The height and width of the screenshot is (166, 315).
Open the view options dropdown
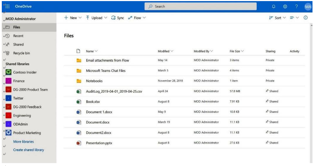click(294, 18)
